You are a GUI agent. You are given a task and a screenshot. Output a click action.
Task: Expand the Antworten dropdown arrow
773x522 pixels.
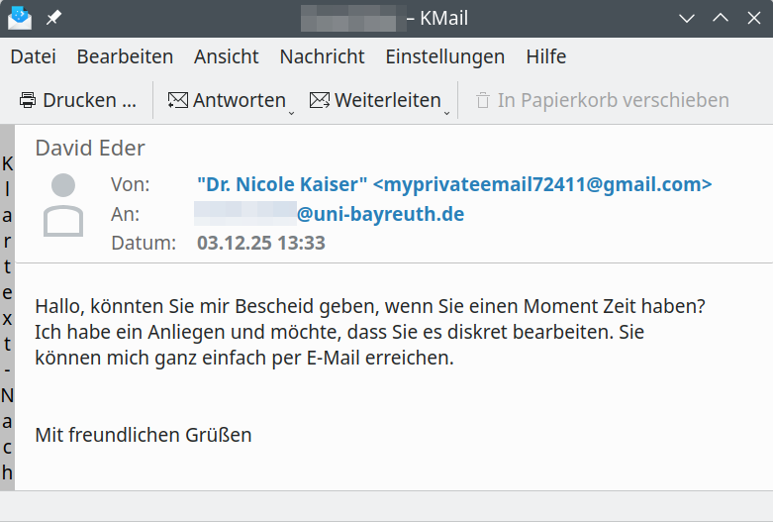tap(291, 113)
